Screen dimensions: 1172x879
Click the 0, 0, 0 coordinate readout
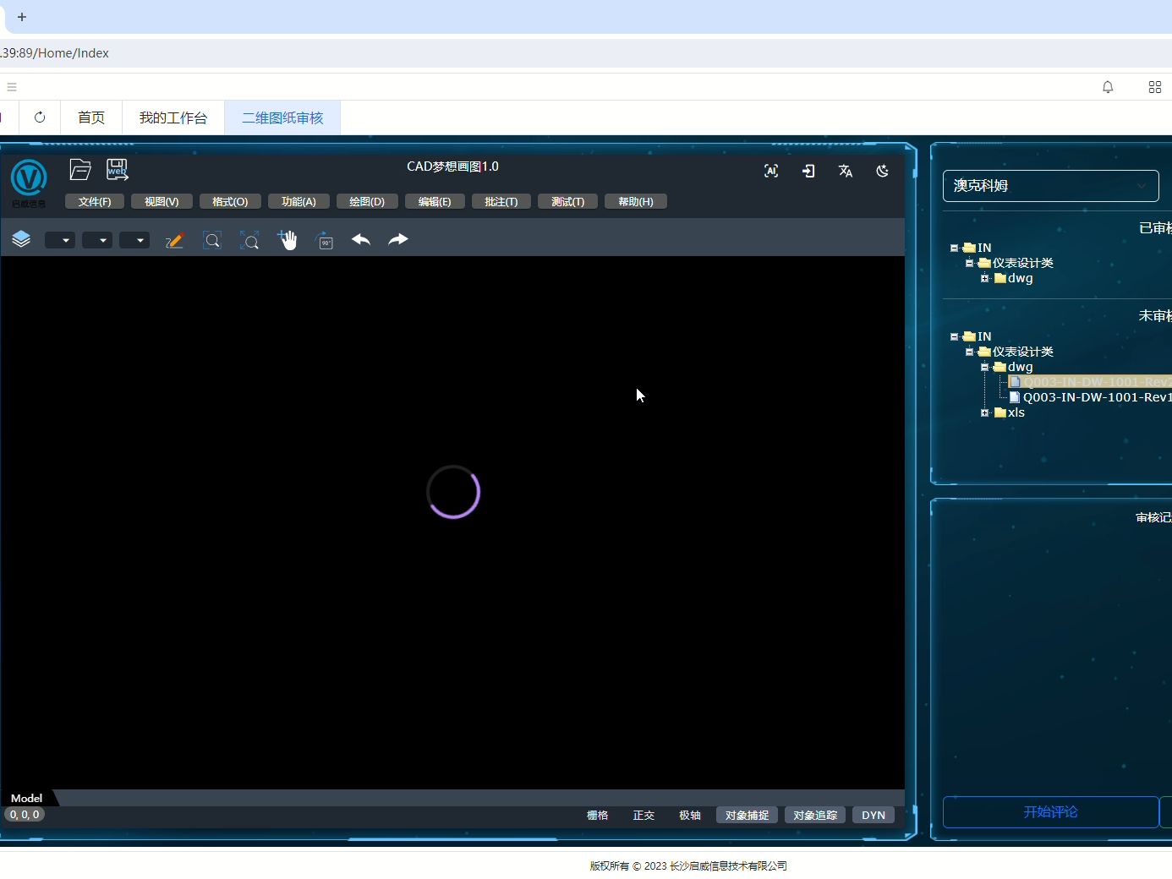(25, 815)
